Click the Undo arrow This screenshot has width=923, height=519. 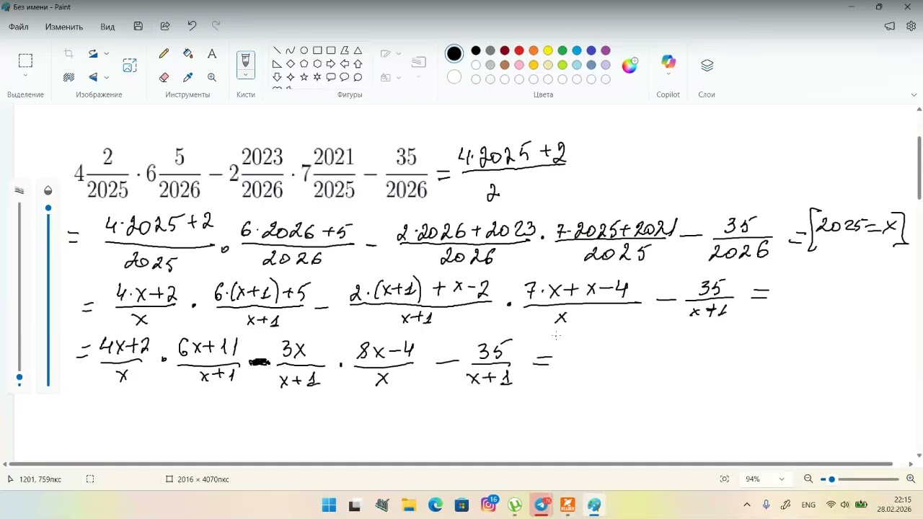coord(192,26)
